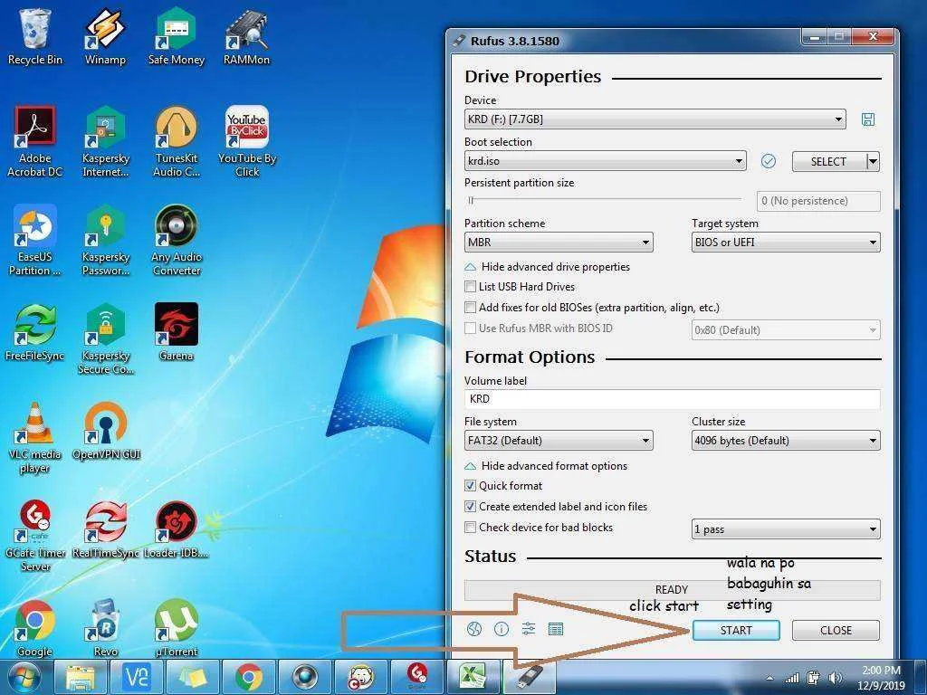Show the Rufus log icon
Screen dimensions: 927x695
pos(556,630)
